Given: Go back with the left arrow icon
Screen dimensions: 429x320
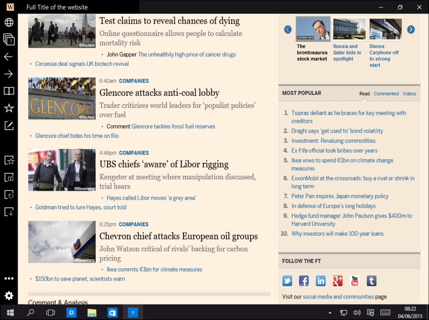Looking at the screenshot, I should point(9,57).
